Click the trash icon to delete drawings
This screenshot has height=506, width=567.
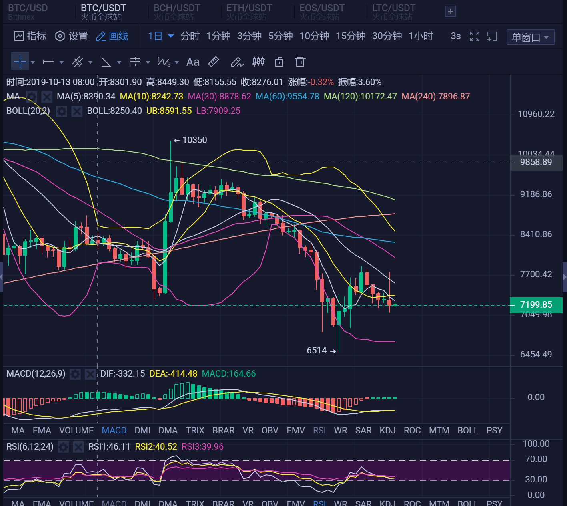[300, 62]
